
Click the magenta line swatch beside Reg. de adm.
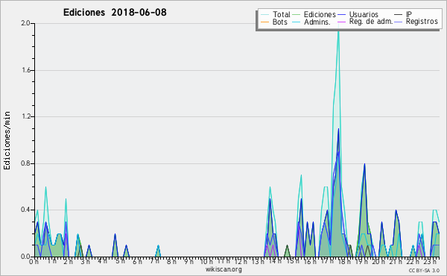(341, 22)
